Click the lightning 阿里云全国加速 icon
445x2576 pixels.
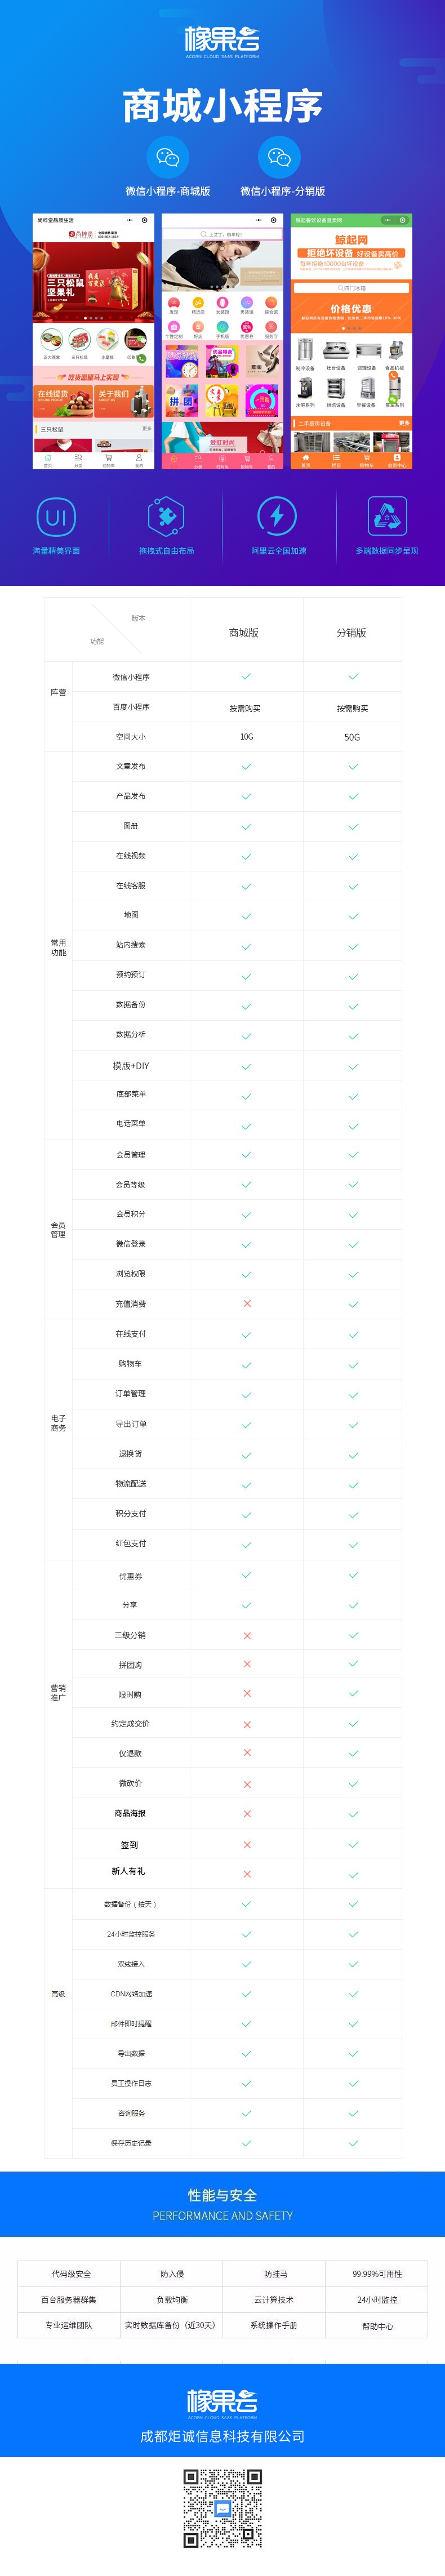tap(277, 517)
